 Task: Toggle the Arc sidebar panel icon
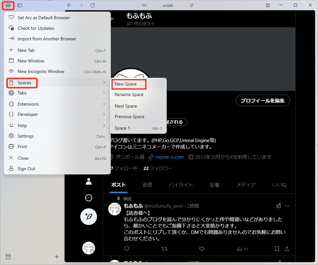(20, 5)
